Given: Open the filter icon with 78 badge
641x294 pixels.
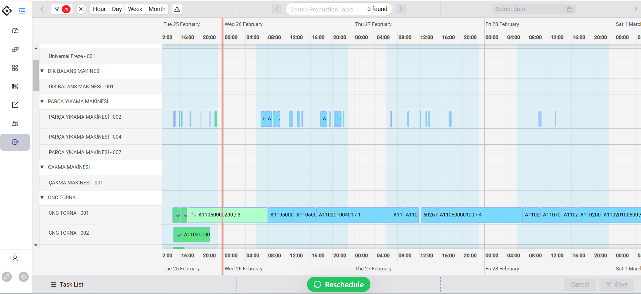Looking at the screenshot, I should (x=62, y=9).
